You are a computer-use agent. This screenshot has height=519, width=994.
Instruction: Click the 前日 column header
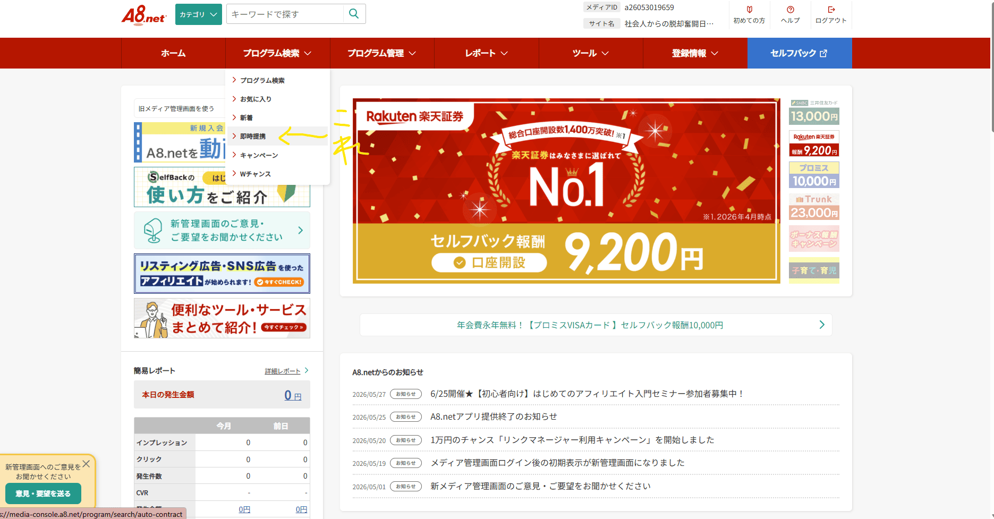[x=281, y=426]
